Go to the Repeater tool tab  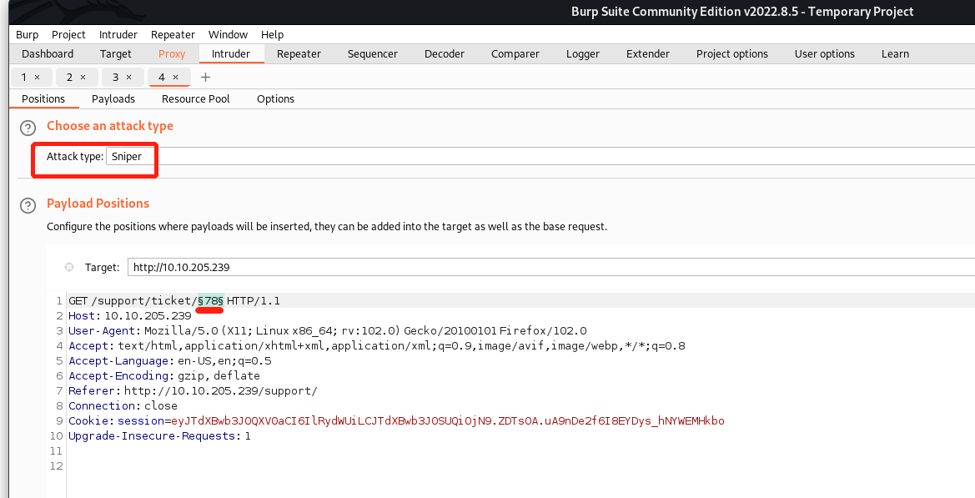[x=299, y=53]
